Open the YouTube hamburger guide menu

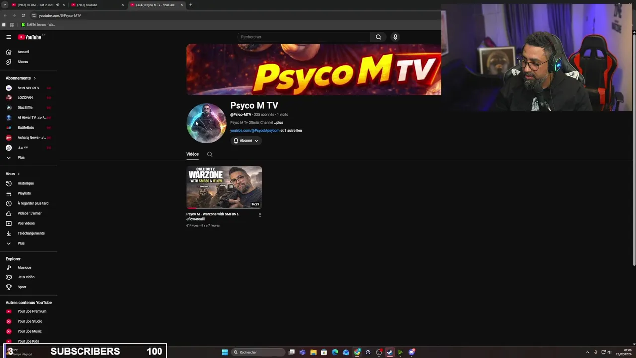(8, 37)
